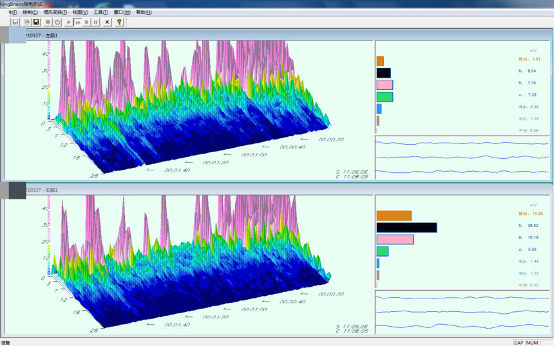
Task: Click the theta value '7.78' text
Action: [531, 83]
